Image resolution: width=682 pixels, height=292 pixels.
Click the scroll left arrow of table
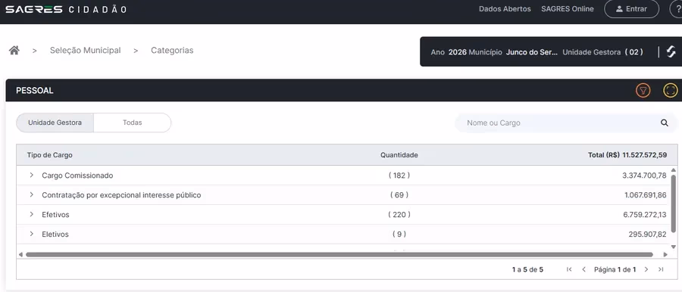[20, 255]
